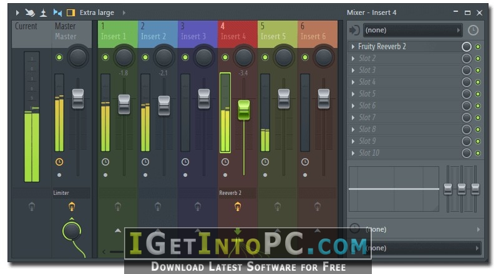Click the input routing arrow icon

(354, 31)
